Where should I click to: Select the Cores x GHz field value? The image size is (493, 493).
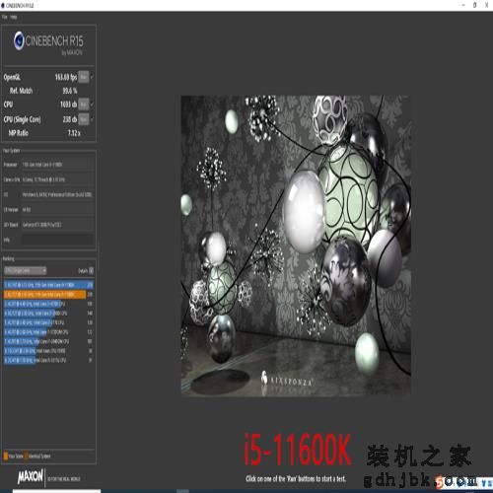click(57, 179)
